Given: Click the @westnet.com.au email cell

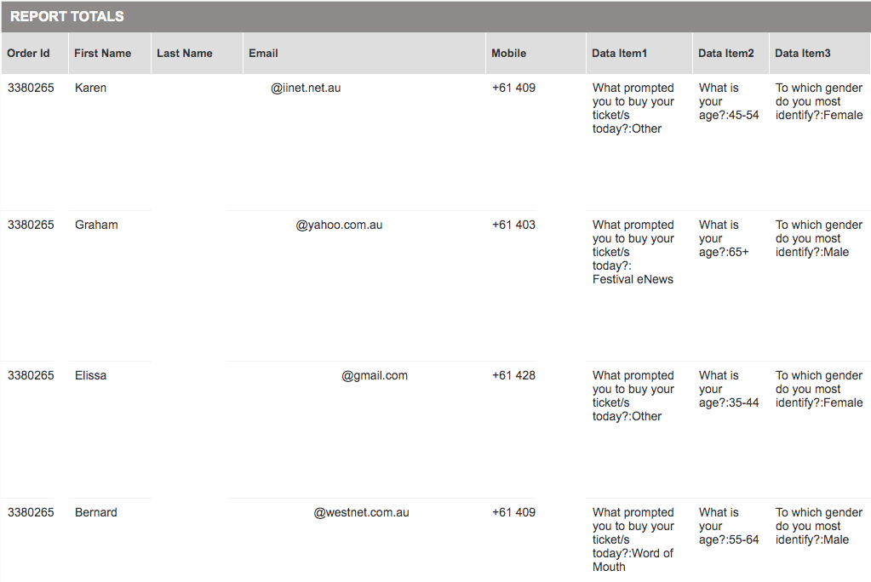Looking at the screenshot, I should pyautogui.click(x=361, y=512).
